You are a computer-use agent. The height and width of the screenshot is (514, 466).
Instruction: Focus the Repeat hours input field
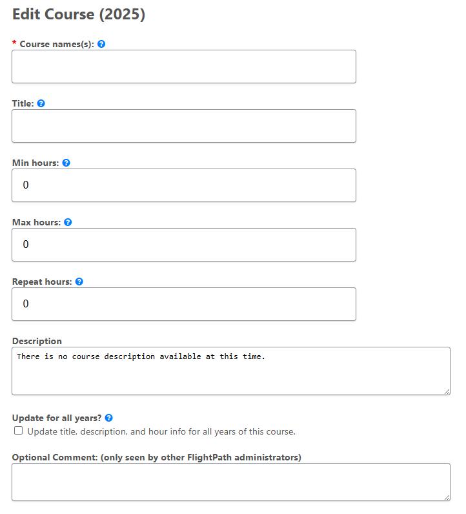pos(183,304)
